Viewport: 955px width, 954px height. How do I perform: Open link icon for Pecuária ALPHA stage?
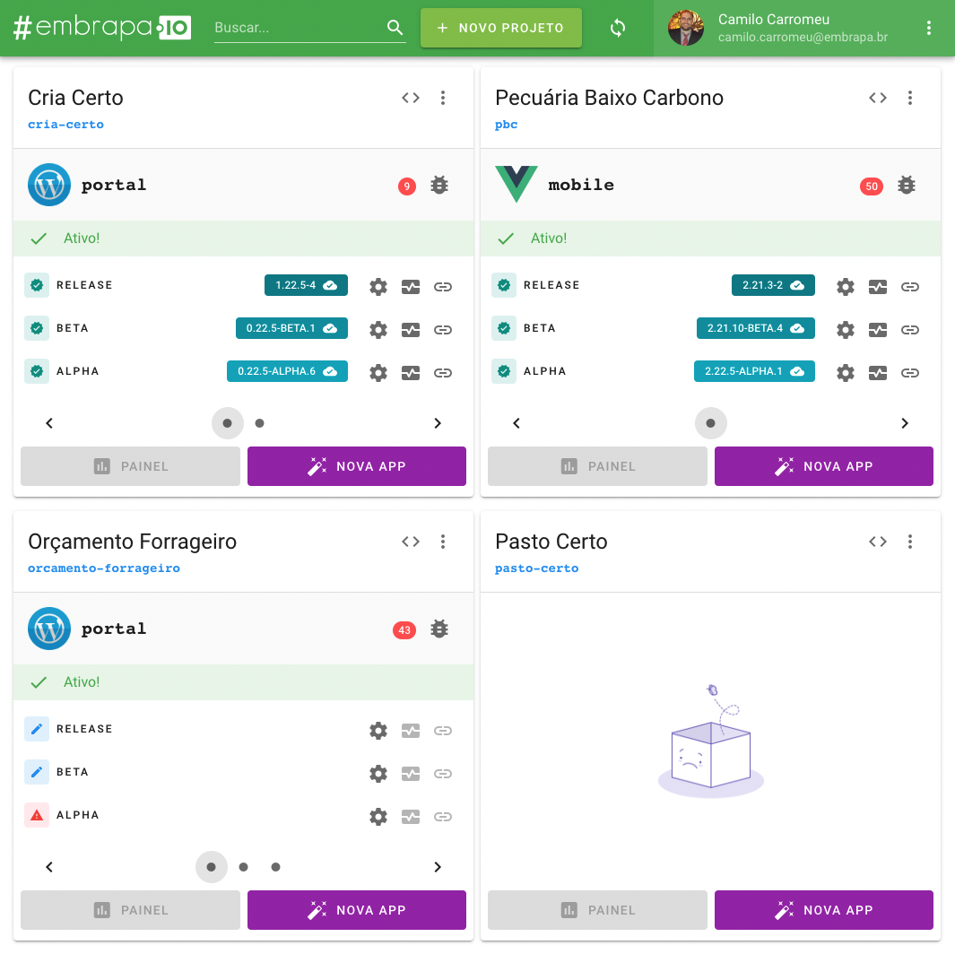coord(910,373)
